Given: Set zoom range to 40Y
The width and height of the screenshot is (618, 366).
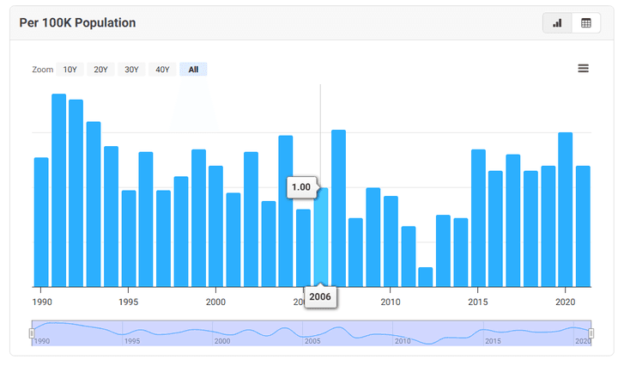Looking at the screenshot, I should coord(162,70).
